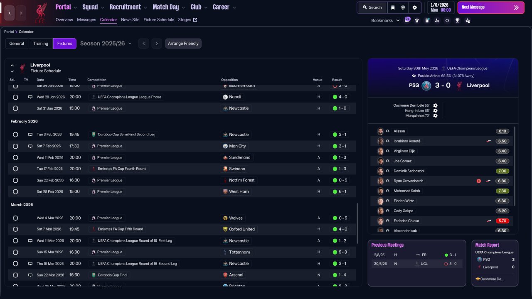Click the goal icon beside Ousmane Dembélé 55'
The image size is (532, 299).
pos(435,105)
